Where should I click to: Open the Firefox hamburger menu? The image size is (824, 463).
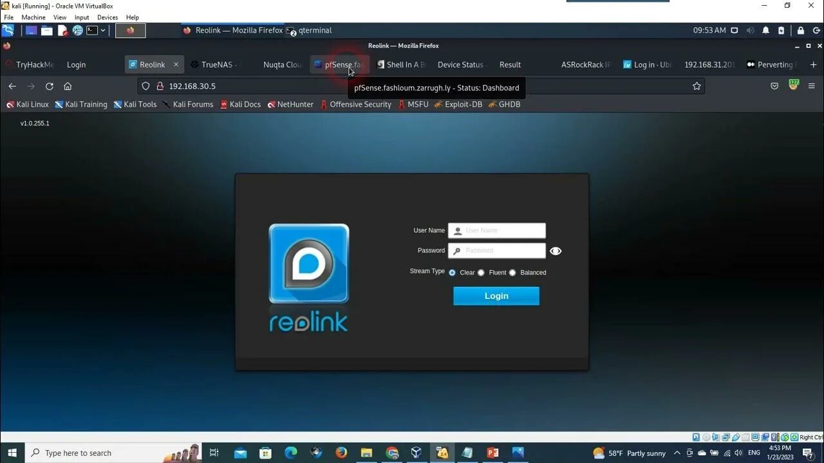(x=812, y=86)
